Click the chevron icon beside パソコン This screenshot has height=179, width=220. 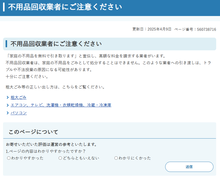click(x=8, y=113)
